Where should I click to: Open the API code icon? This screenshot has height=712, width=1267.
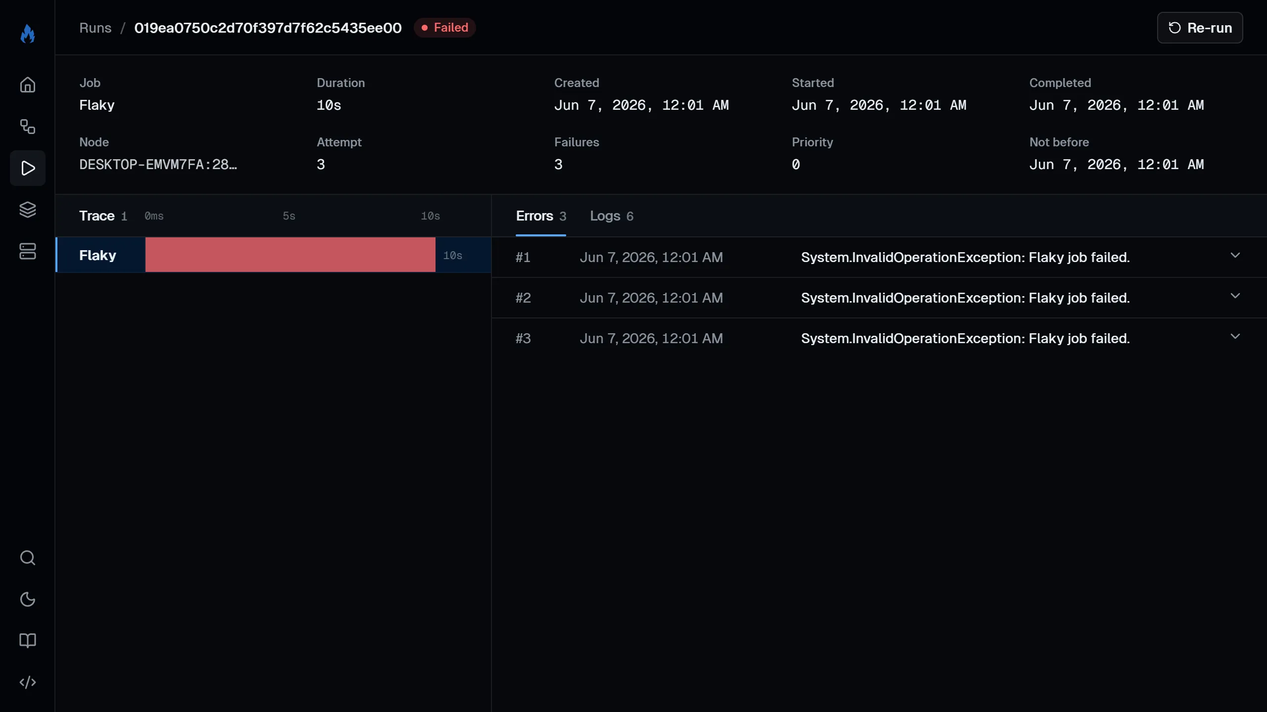(x=28, y=682)
